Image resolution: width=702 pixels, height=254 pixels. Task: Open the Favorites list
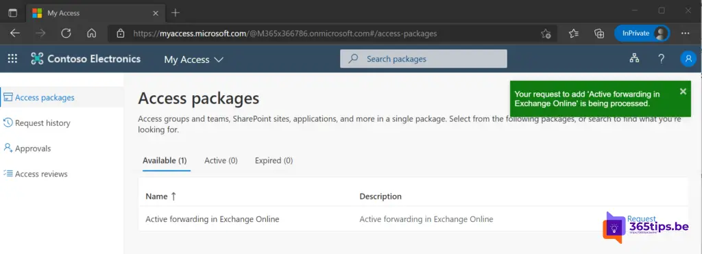coord(574,34)
